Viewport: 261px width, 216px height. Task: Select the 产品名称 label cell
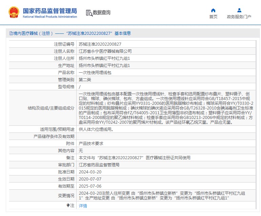coord(43,73)
